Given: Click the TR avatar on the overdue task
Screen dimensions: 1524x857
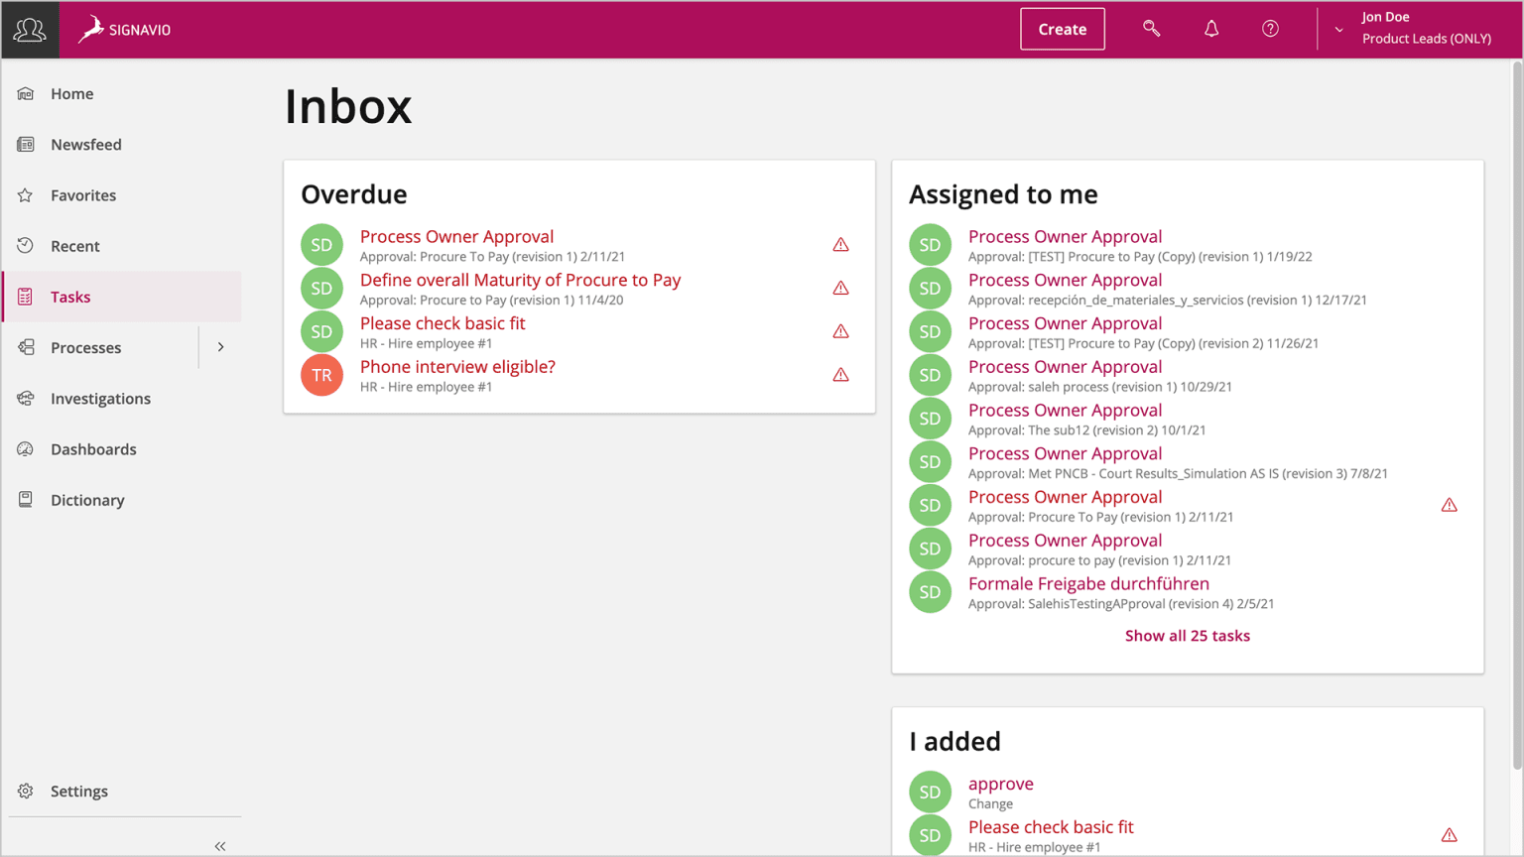Looking at the screenshot, I should click(x=321, y=375).
